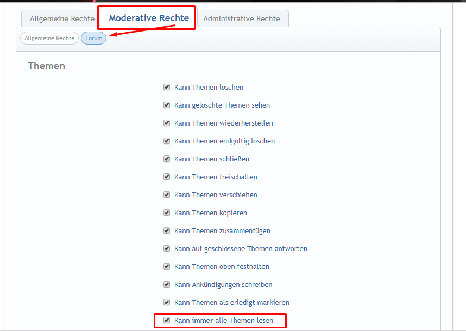Uncheck Kann Themen löschen checkbox
Screen dimensions: 466x331
coord(167,87)
